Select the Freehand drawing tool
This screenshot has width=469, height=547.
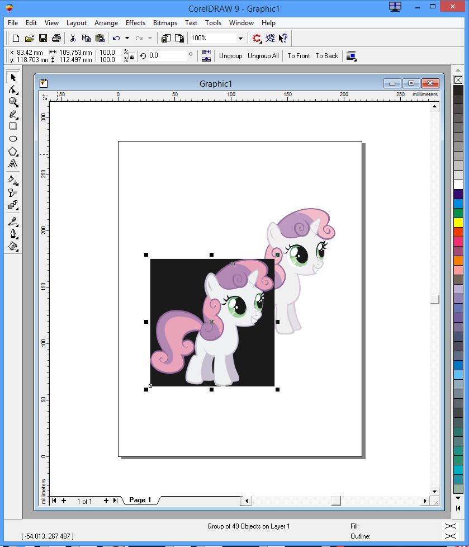13,115
